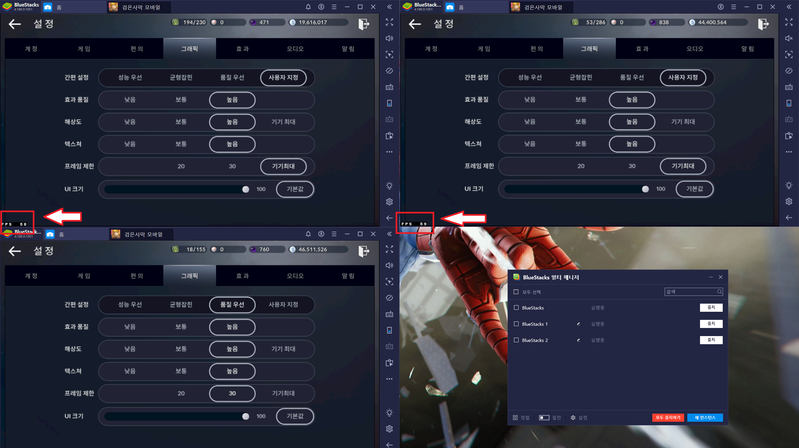The height and width of the screenshot is (448, 799).
Task: Check the 모두 선택 select-all checkbox
Action: pos(516,292)
